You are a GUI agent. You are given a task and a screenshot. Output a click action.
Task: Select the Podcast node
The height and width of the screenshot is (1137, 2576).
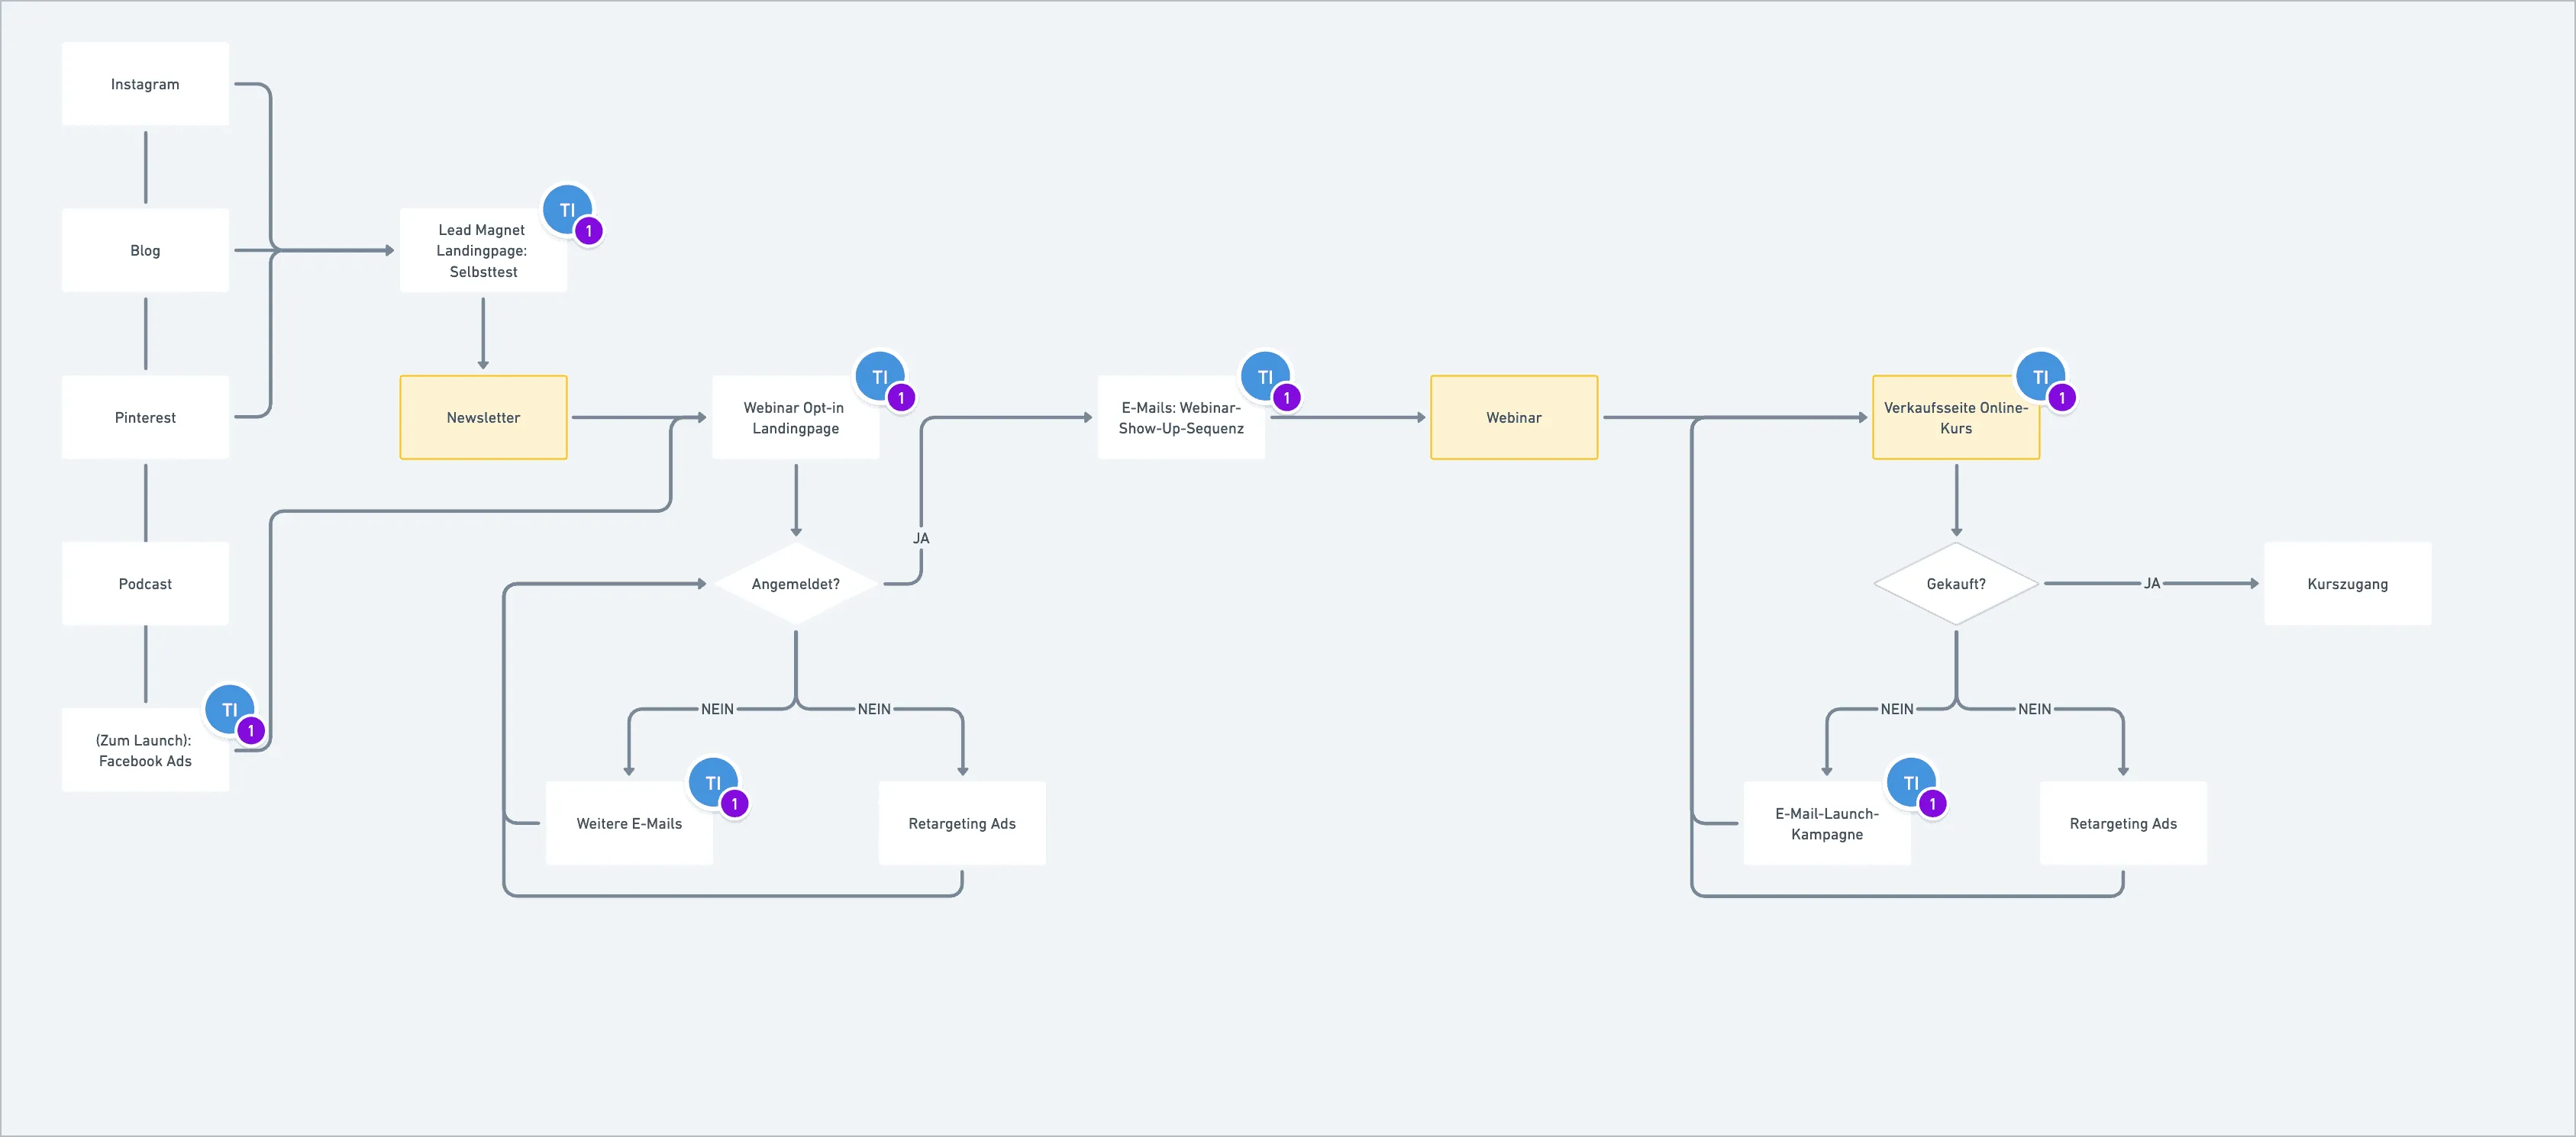pyautogui.click(x=145, y=584)
